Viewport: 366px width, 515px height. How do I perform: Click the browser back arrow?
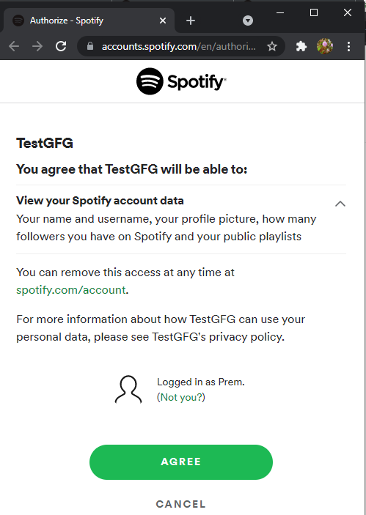coord(14,46)
